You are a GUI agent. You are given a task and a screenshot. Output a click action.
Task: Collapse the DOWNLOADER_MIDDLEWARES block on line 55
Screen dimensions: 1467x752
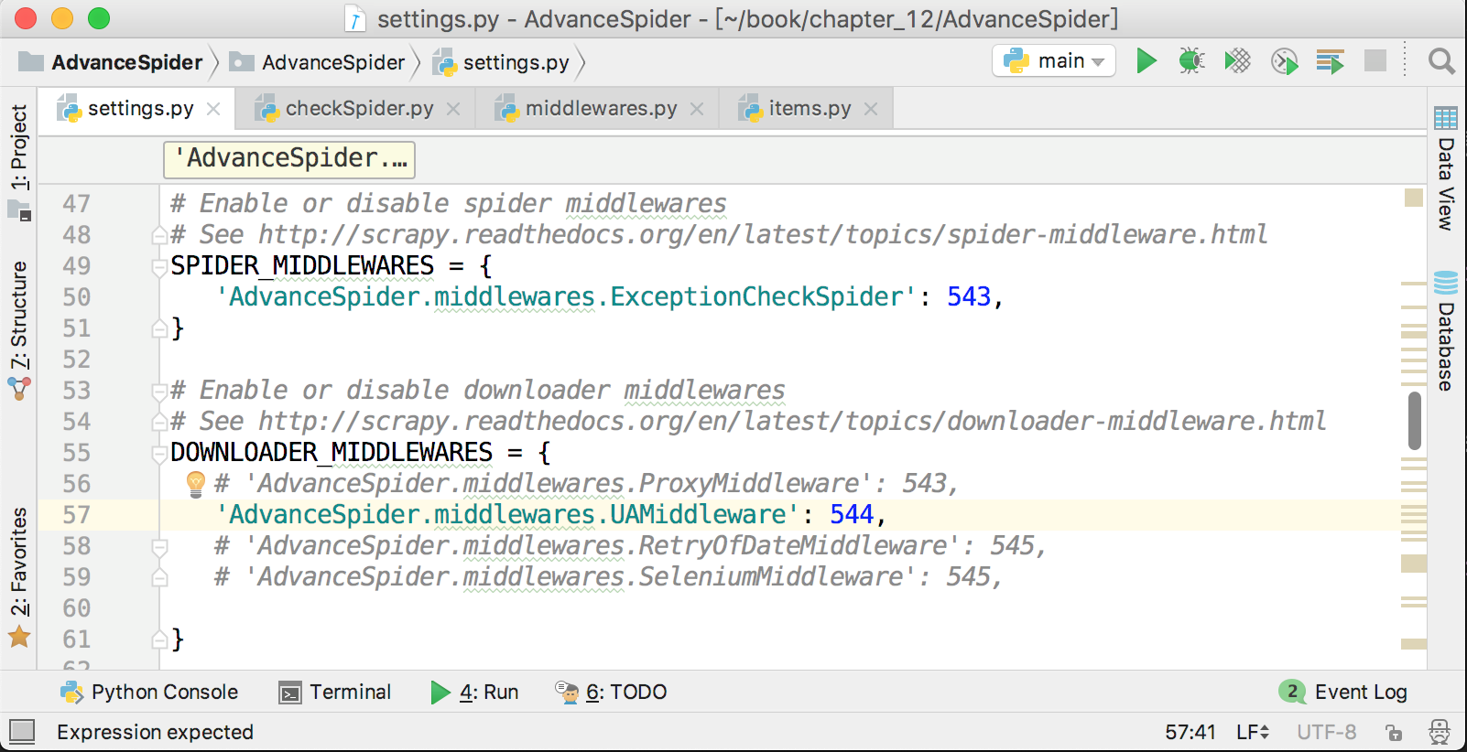tap(159, 453)
